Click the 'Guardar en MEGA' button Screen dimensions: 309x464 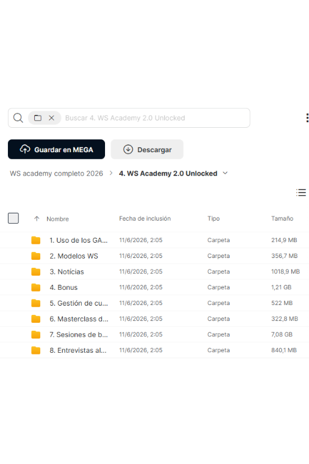click(56, 149)
